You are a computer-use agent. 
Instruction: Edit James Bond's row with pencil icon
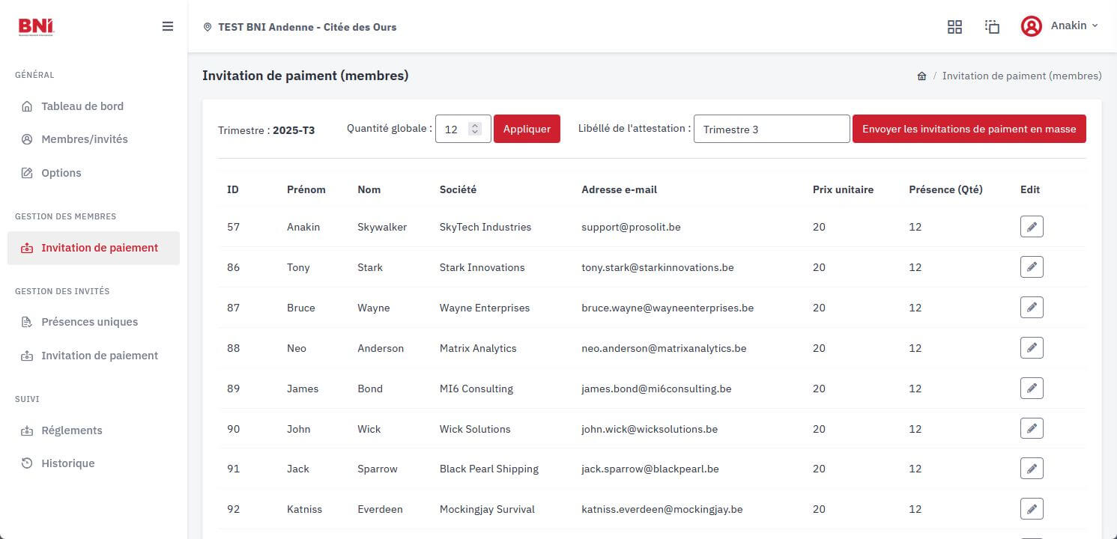(x=1032, y=389)
